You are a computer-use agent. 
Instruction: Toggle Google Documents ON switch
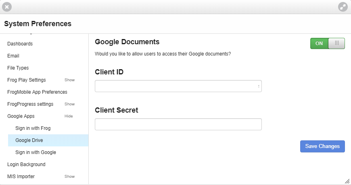click(328, 43)
